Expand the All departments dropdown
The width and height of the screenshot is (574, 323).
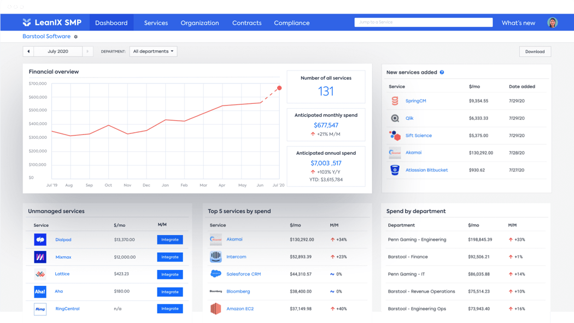154,51
